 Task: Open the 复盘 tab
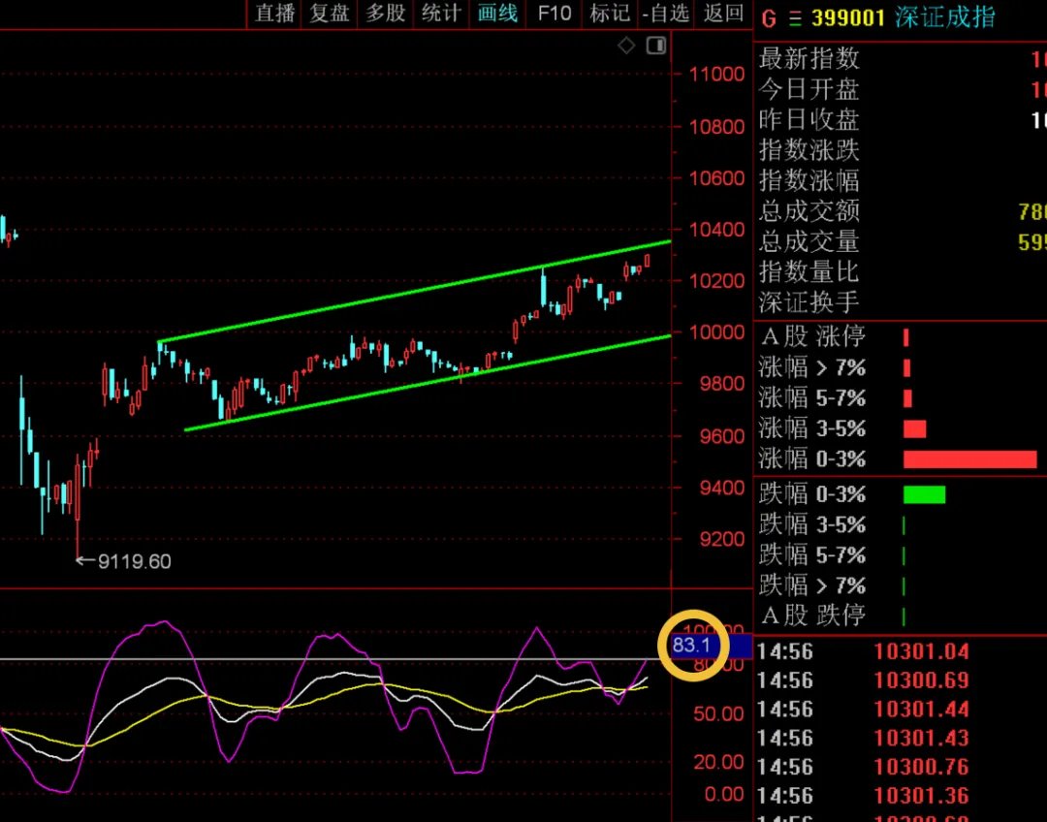click(x=330, y=13)
